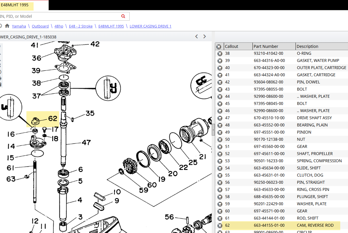The width and height of the screenshot is (348, 233).
Task: Click the panel splitter collapse handle
Action: point(213,130)
